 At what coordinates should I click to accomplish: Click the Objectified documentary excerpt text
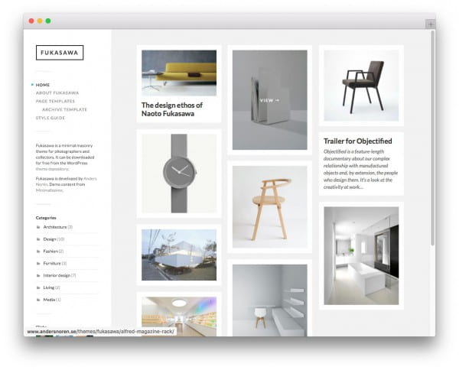click(360, 170)
